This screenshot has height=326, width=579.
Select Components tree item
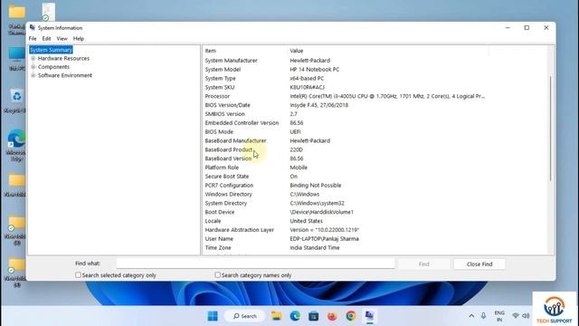[x=53, y=67]
